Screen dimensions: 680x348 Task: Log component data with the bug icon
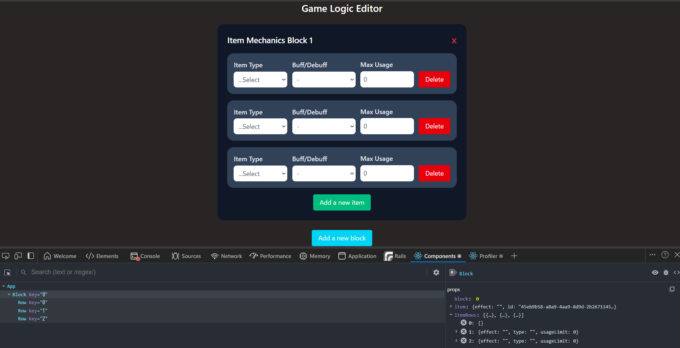[666, 272]
